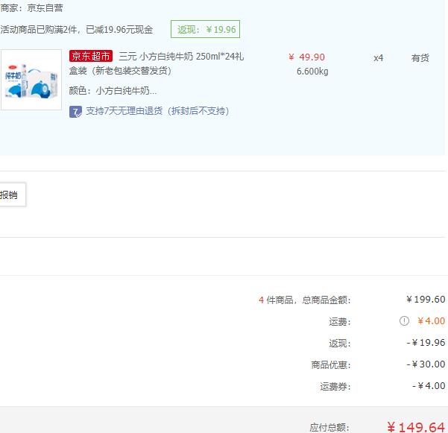Click the 商品优惠 label
Screen dimensions: 448x433
pyautogui.click(x=331, y=364)
